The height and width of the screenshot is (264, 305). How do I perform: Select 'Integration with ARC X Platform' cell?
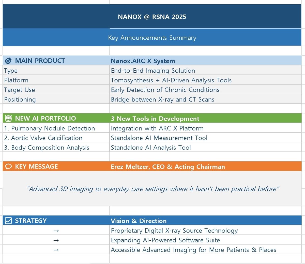pyautogui.click(x=205, y=128)
